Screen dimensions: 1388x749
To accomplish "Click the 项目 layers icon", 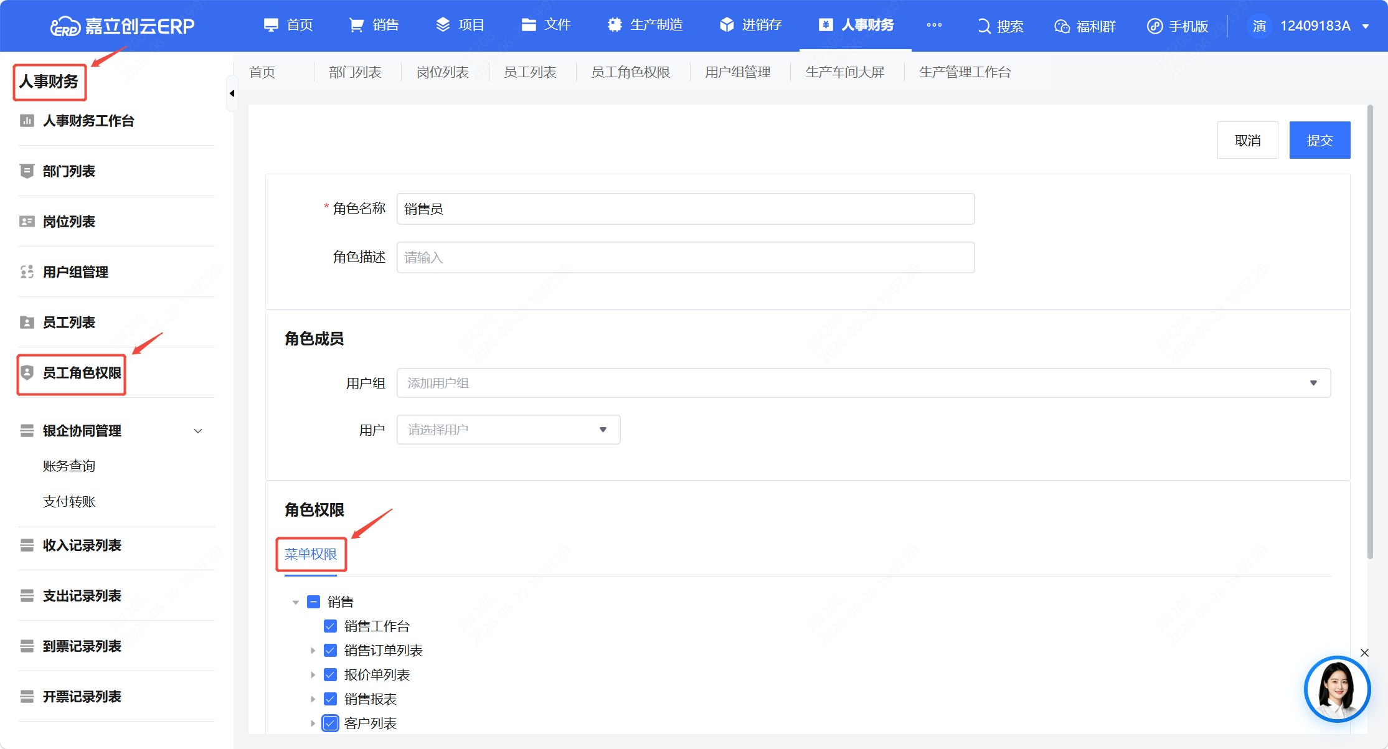I will (x=443, y=25).
